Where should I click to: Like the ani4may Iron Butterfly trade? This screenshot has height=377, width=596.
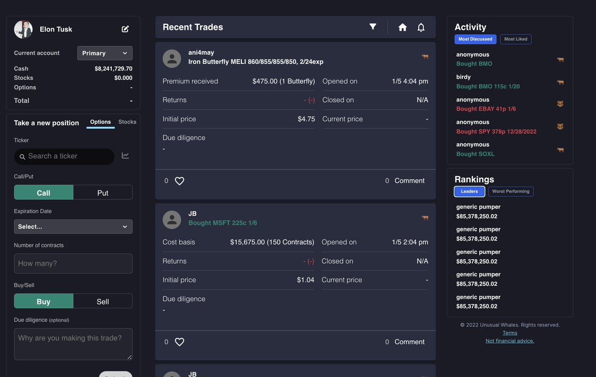click(x=180, y=181)
